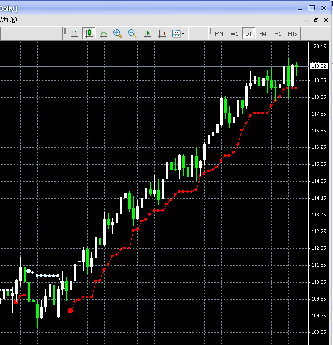Close the inner chart window
Image resolution: width=333 pixels, height=345 pixels.
tap(326, 20)
